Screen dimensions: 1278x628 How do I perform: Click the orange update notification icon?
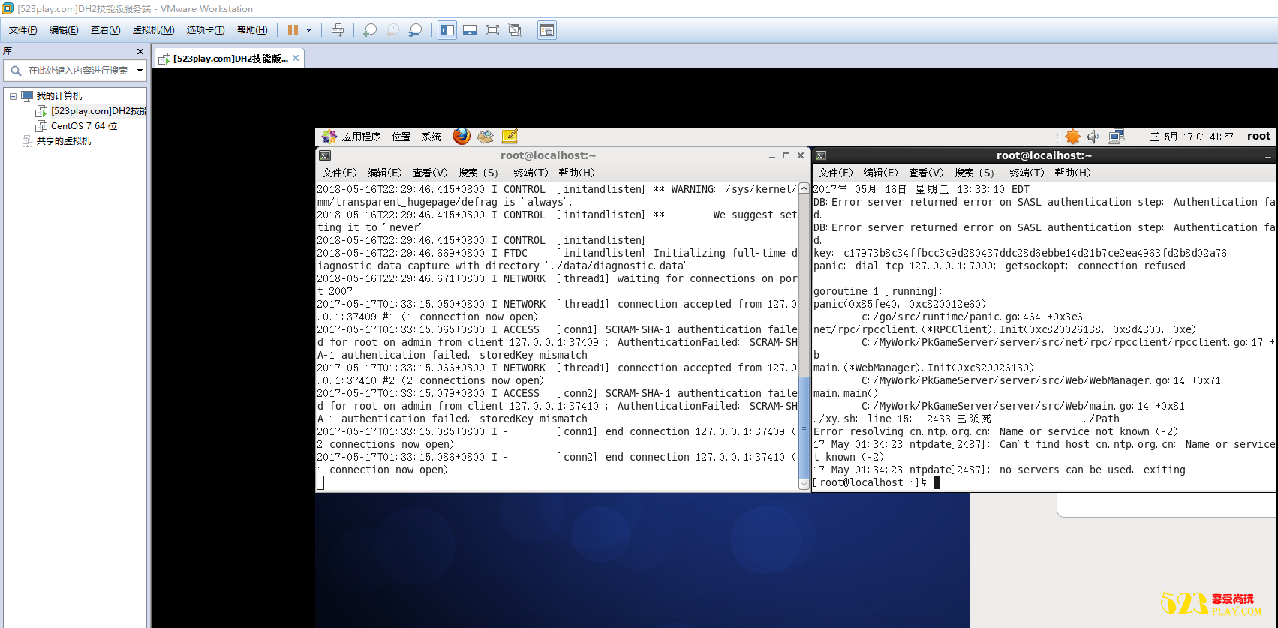[x=1073, y=136]
